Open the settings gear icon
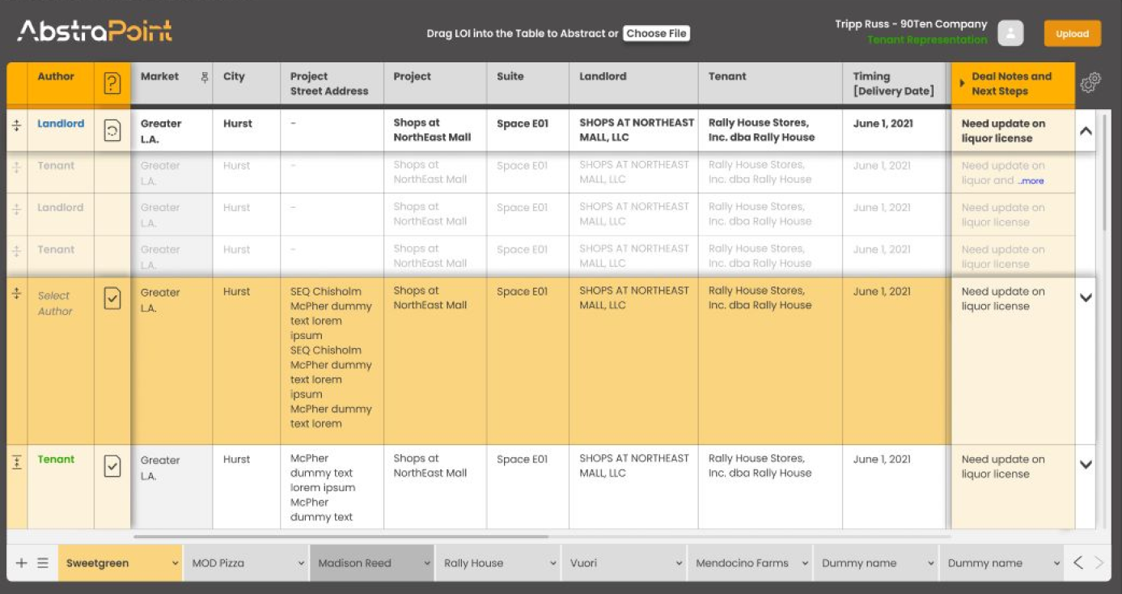The image size is (1122, 594). [1090, 83]
